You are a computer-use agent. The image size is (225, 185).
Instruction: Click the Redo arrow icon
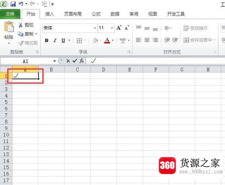(x=32, y=4)
